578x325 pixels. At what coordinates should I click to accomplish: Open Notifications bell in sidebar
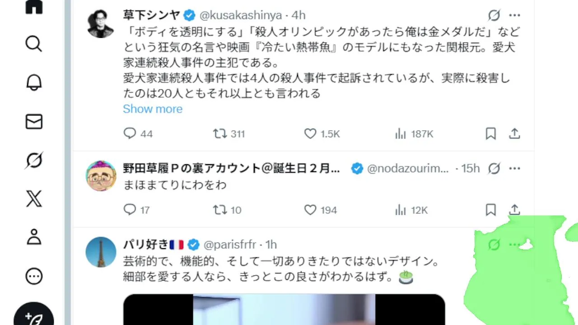pyautogui.click(x=34, y=83)
